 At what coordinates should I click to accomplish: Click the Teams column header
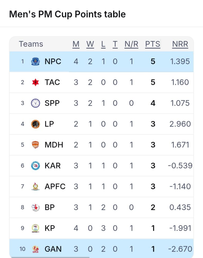point(31,44)
